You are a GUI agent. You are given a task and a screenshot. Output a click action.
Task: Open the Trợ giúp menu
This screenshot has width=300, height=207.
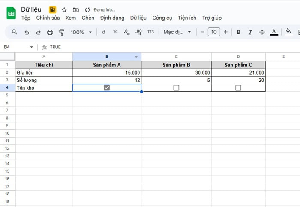pos(212,18)
